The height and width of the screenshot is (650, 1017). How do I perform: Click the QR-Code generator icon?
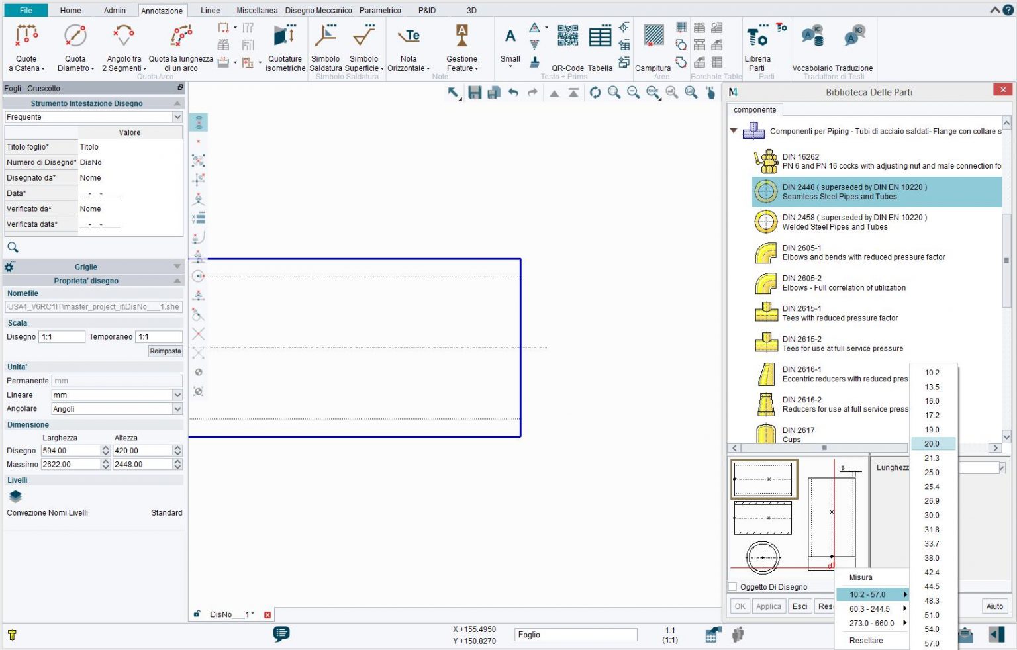point(567,35)
